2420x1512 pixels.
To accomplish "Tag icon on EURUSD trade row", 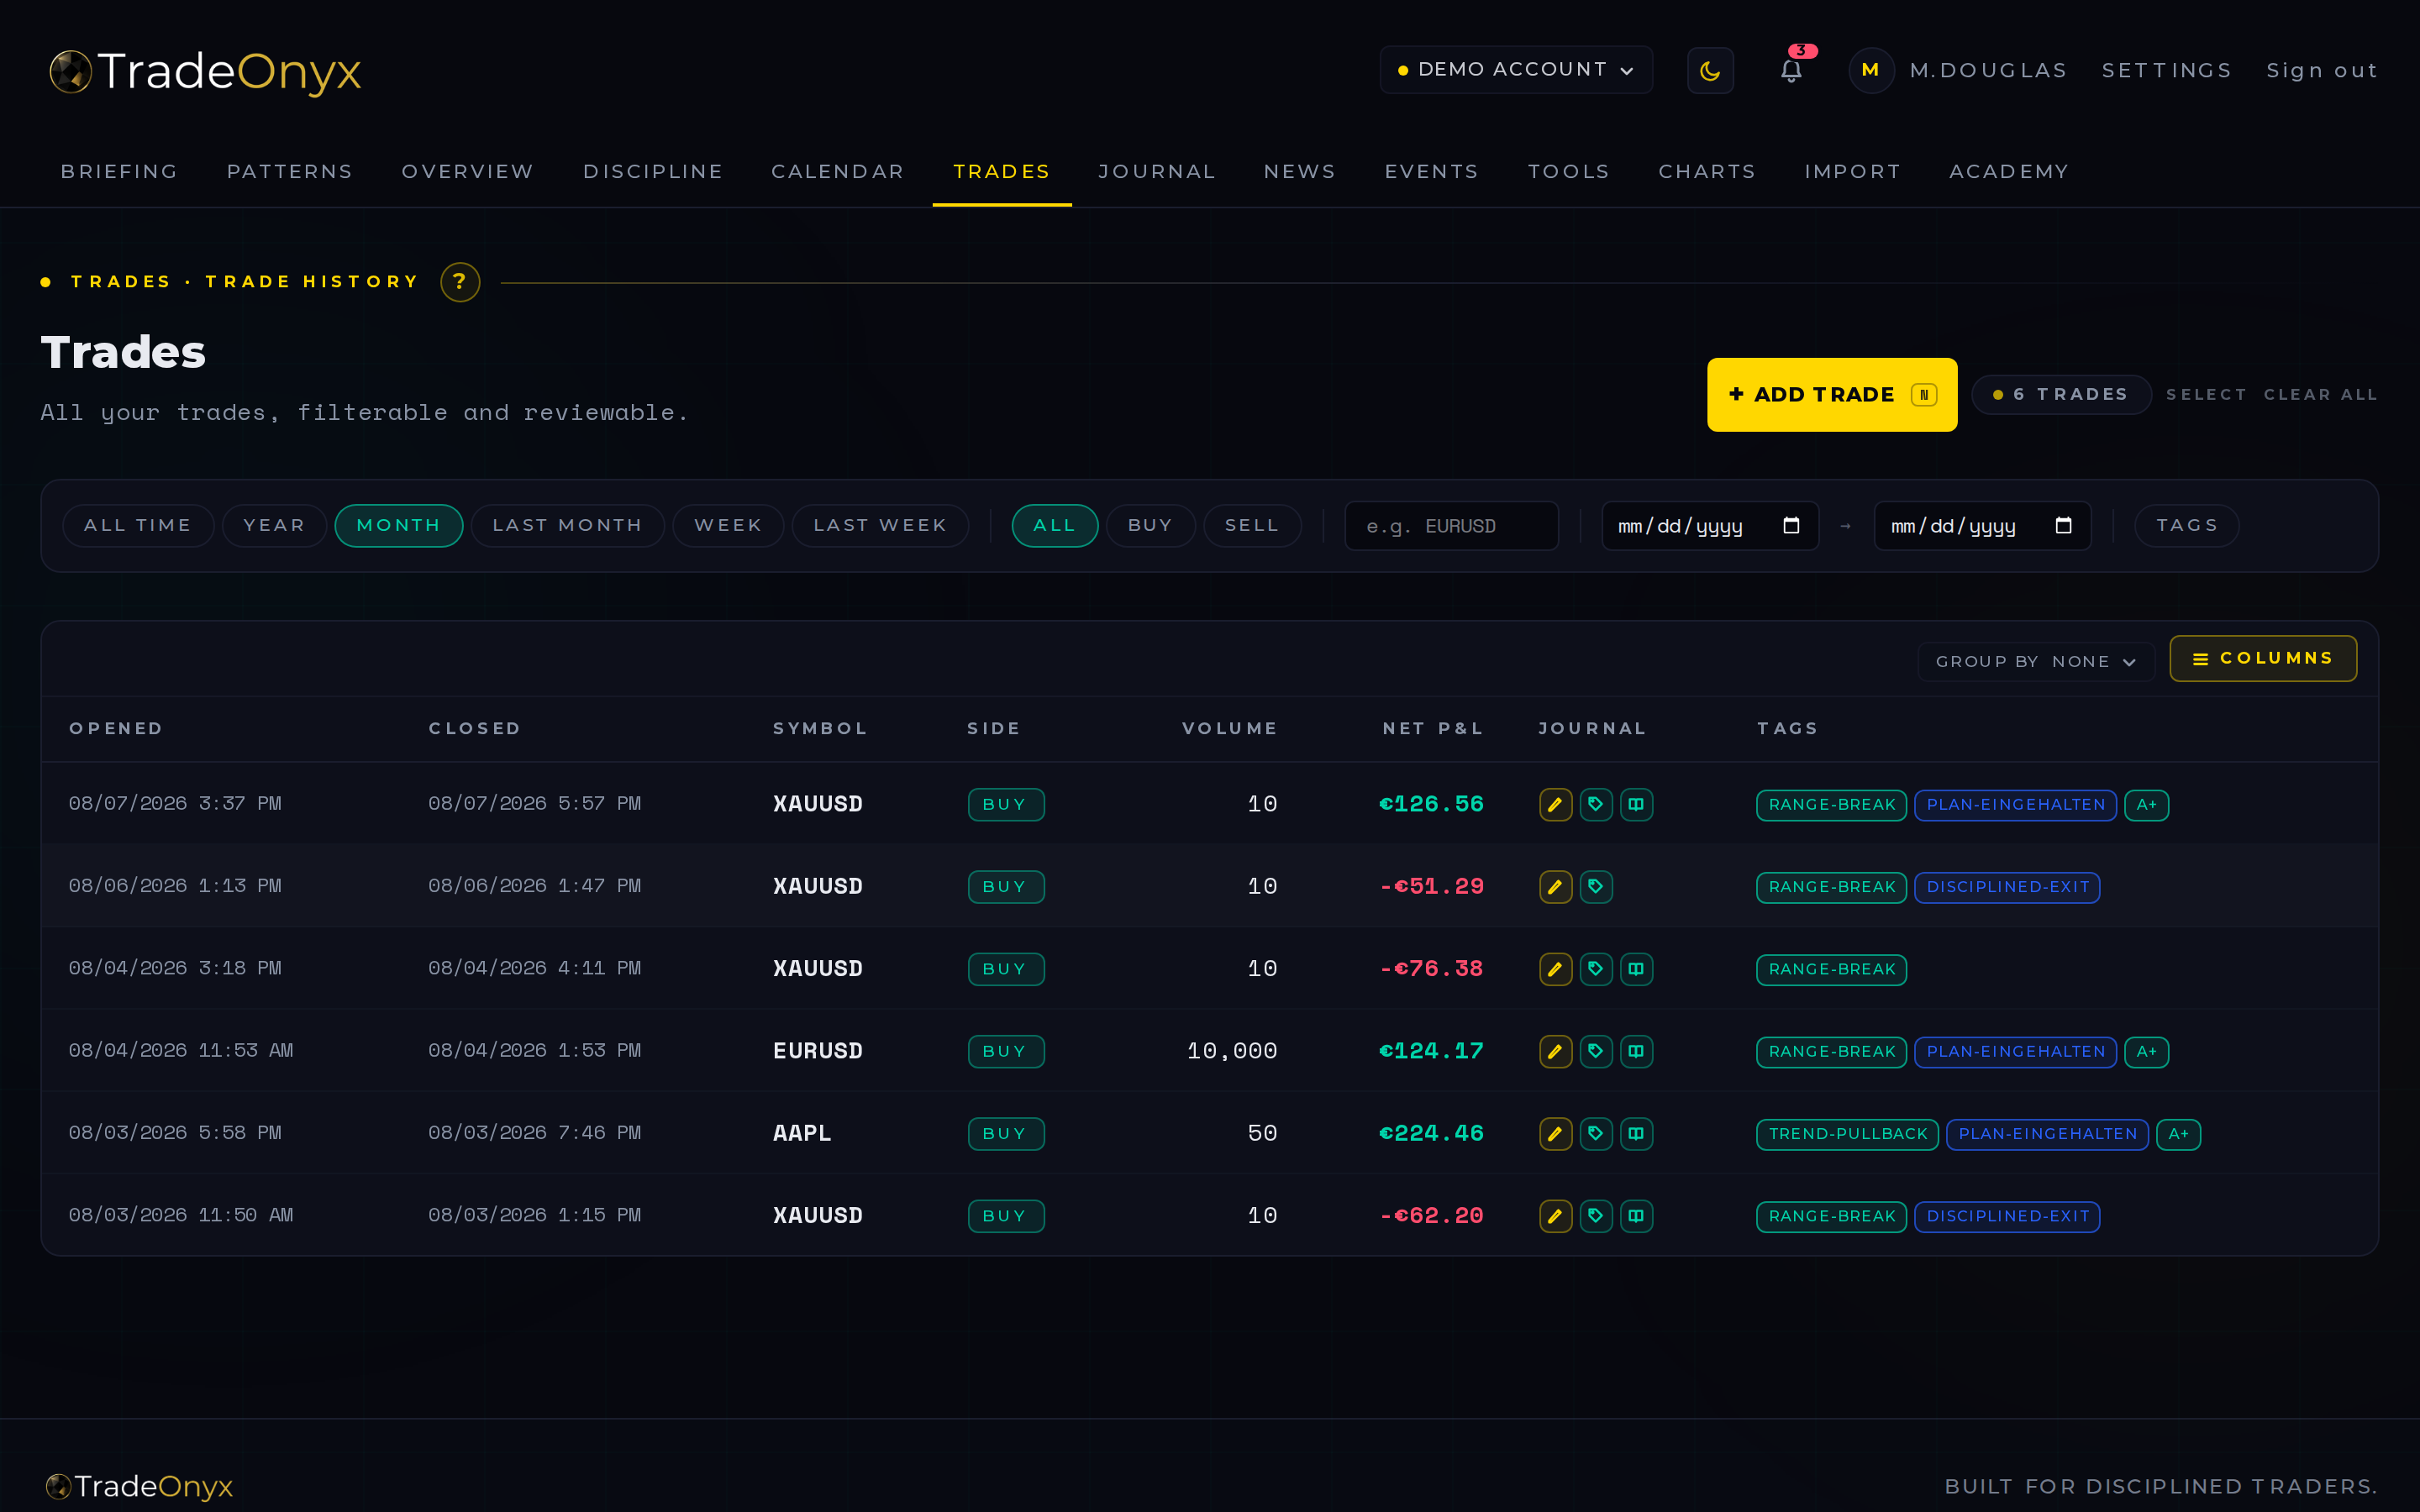I will pyautogui.click(x=1596, y=1051).
